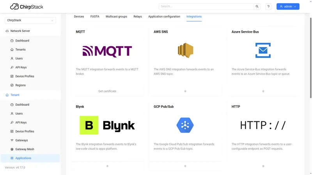This screenshot has height=175, width=312.
Task: Select the Integrations tab
Action: pyautogui.click(x=194, y=16)
